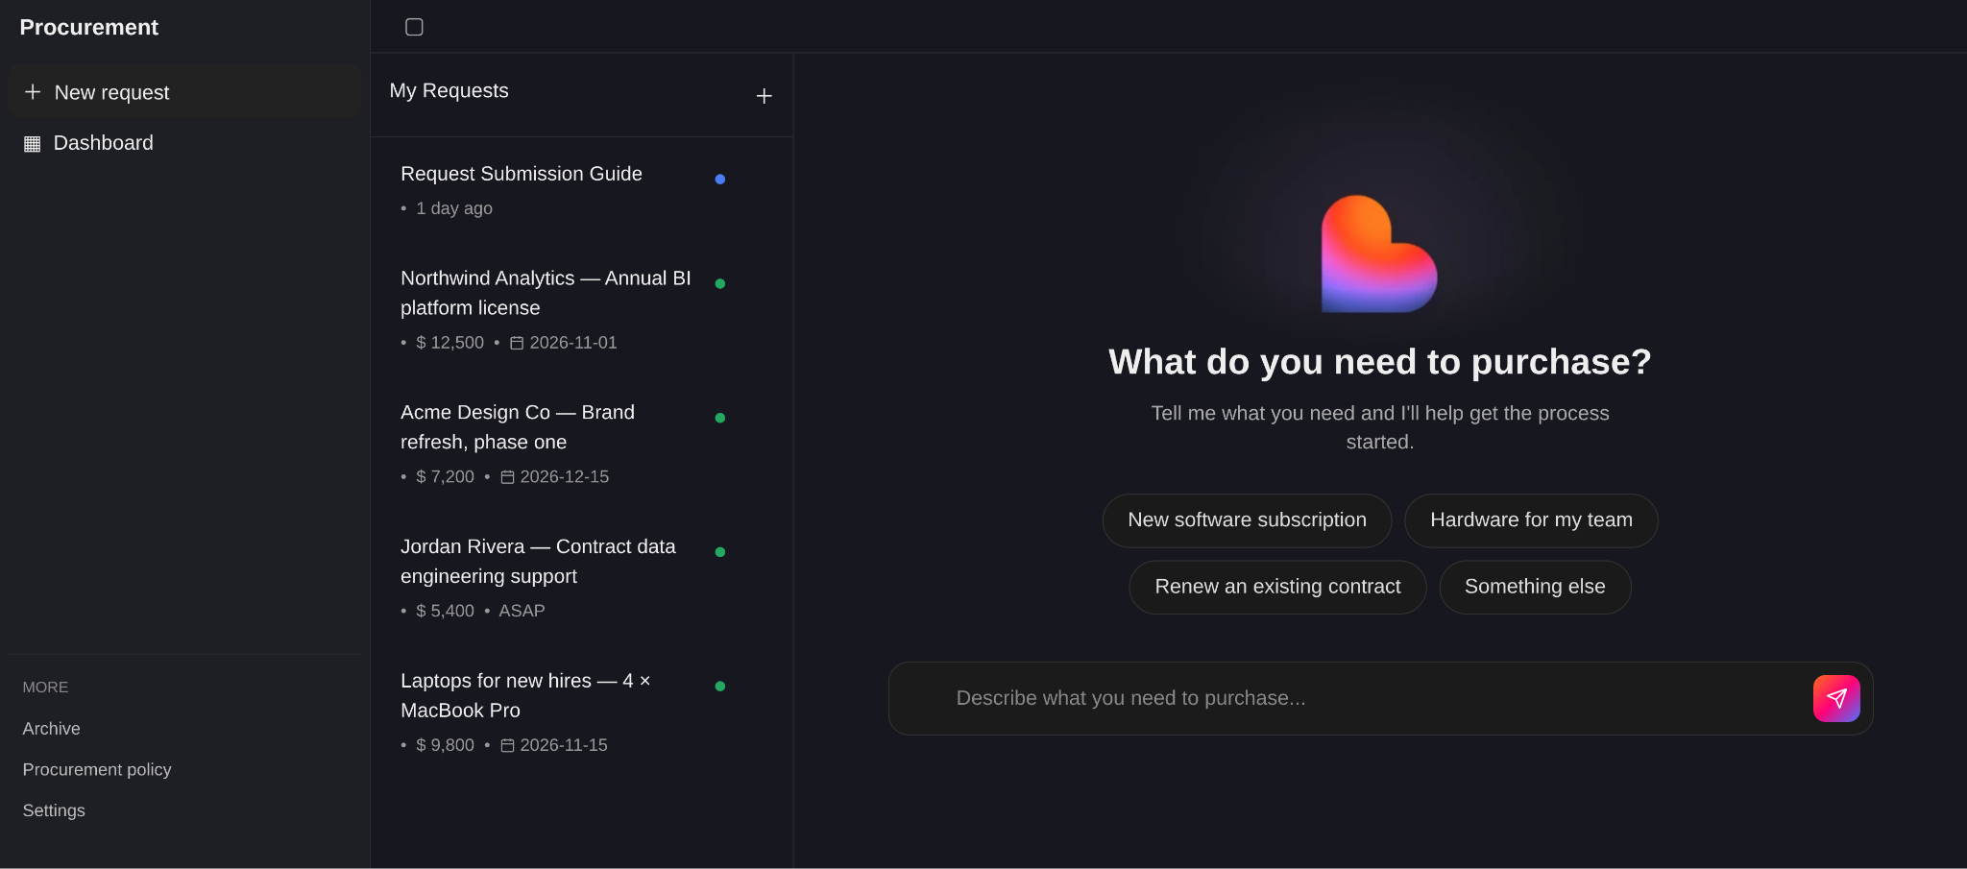Choose New software subscription suggestion
1967x869 pixels.
click(1247, 520)
